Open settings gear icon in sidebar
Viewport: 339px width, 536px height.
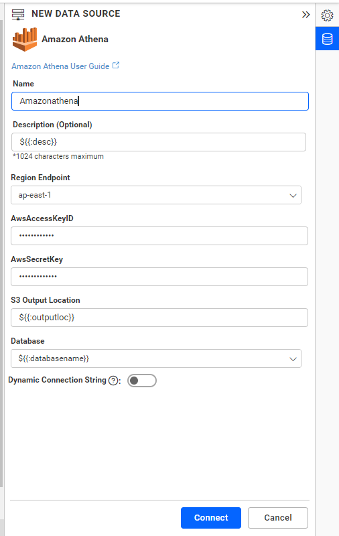click(x=327, y=15)
